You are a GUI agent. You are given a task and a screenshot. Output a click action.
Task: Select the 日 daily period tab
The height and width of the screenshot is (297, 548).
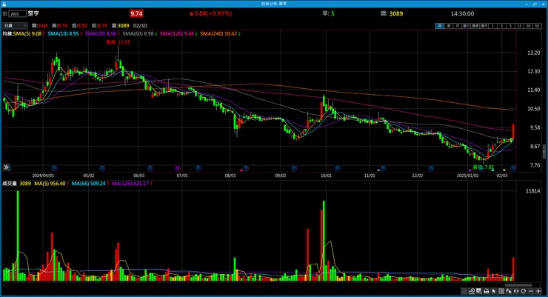tap(439, 26)
